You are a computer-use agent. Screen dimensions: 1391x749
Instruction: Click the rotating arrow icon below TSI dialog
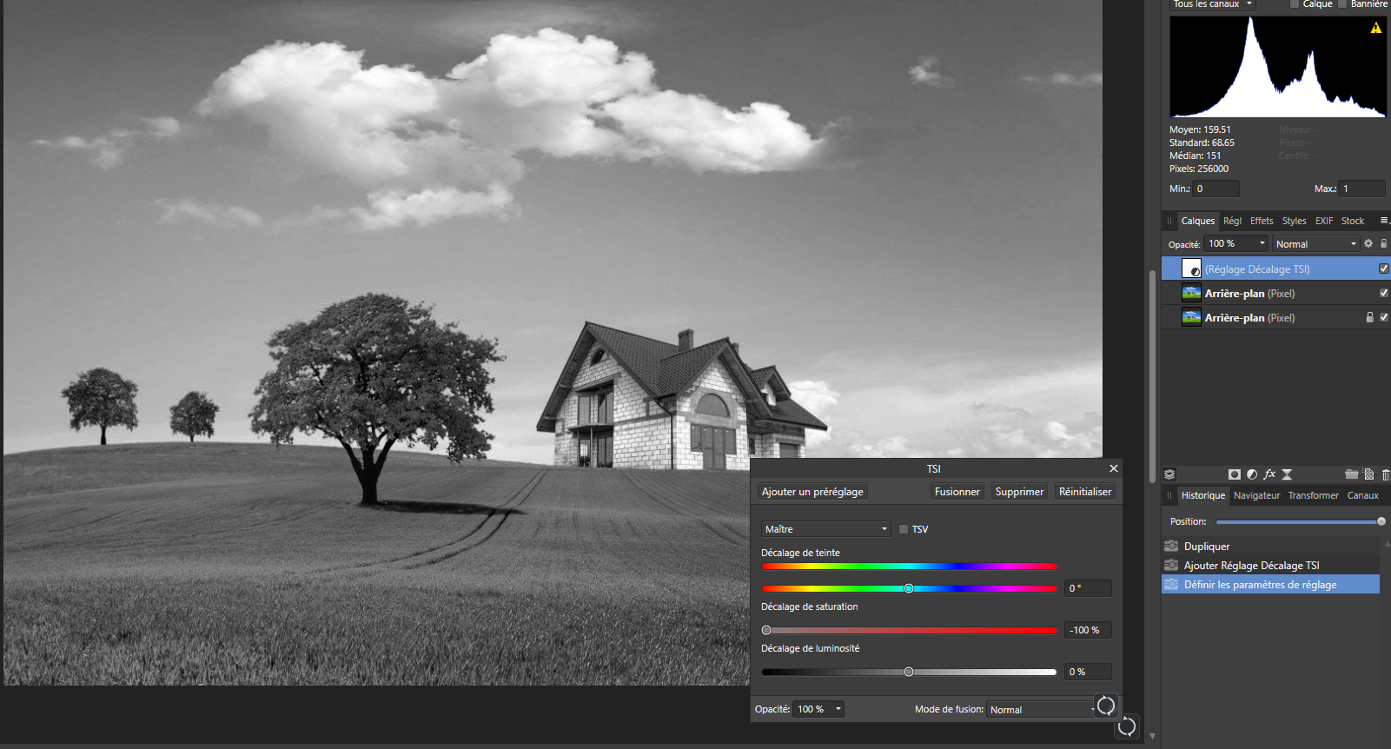pos(1127,726)
